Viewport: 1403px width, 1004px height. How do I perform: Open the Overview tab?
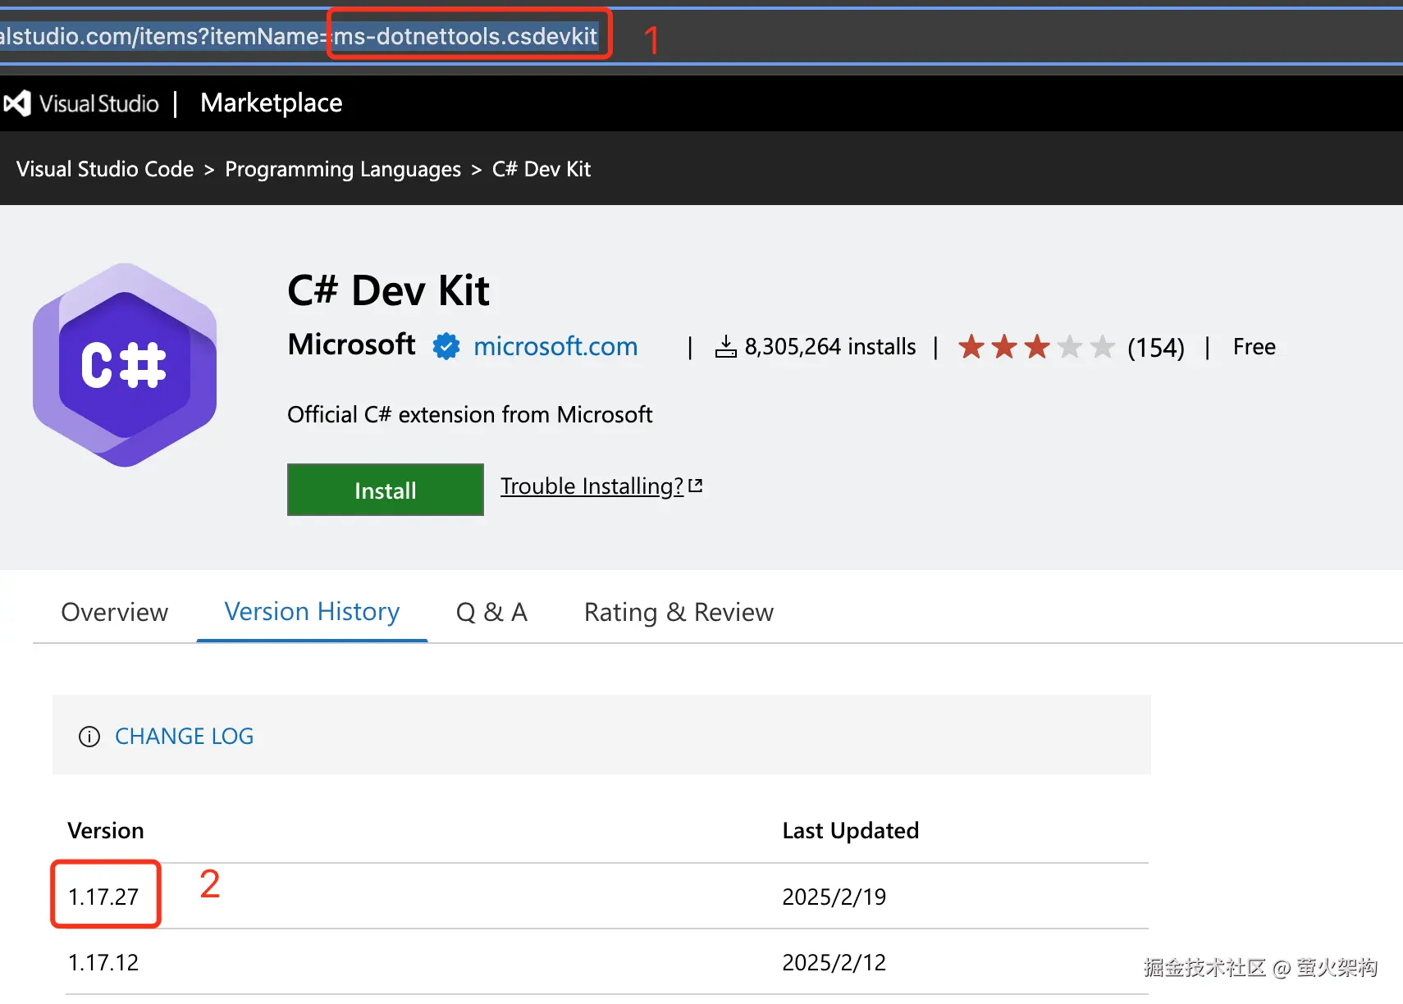(115, 612)
